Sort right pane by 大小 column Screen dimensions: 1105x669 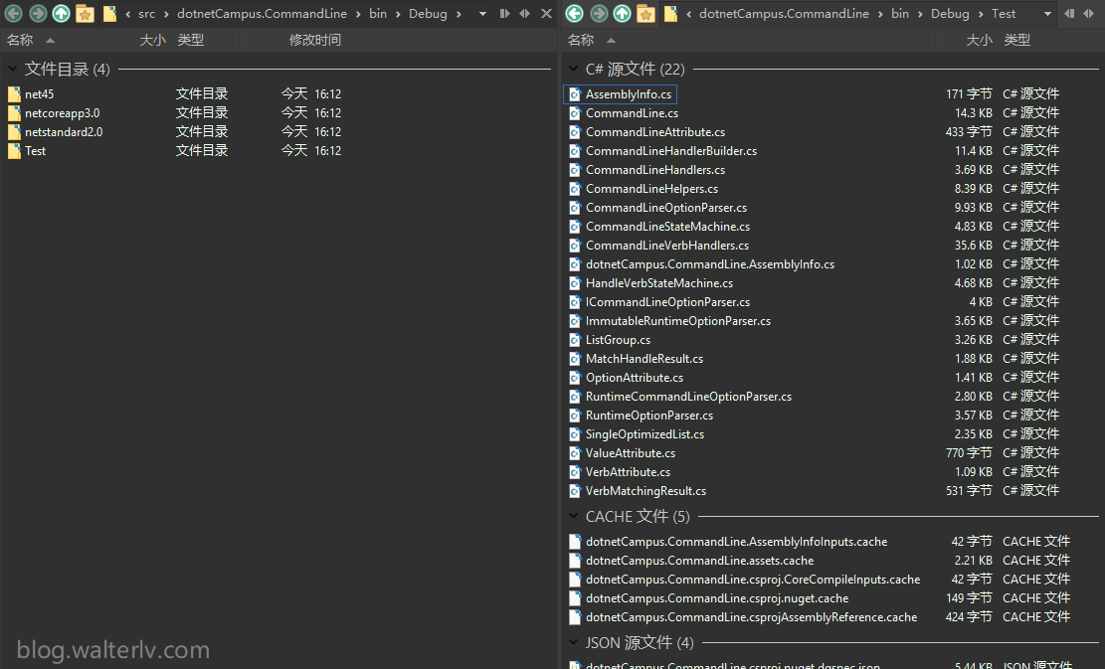979,40
